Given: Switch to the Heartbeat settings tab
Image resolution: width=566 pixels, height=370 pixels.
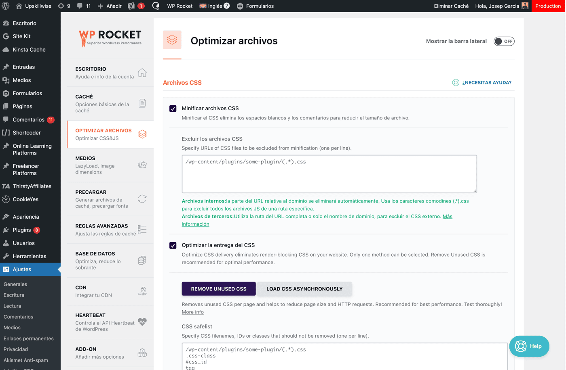Looking at the screenshot, I should 110,322.
